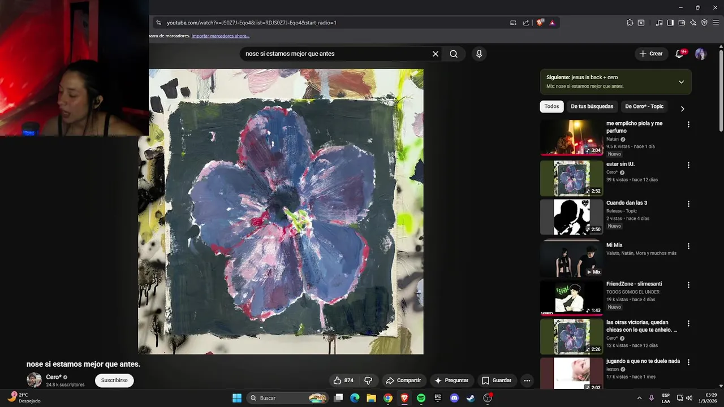This screenshot has width=724, height=407.
Task: Open options for 'las otras victorias' video
Action: click(x=688, y=323)
